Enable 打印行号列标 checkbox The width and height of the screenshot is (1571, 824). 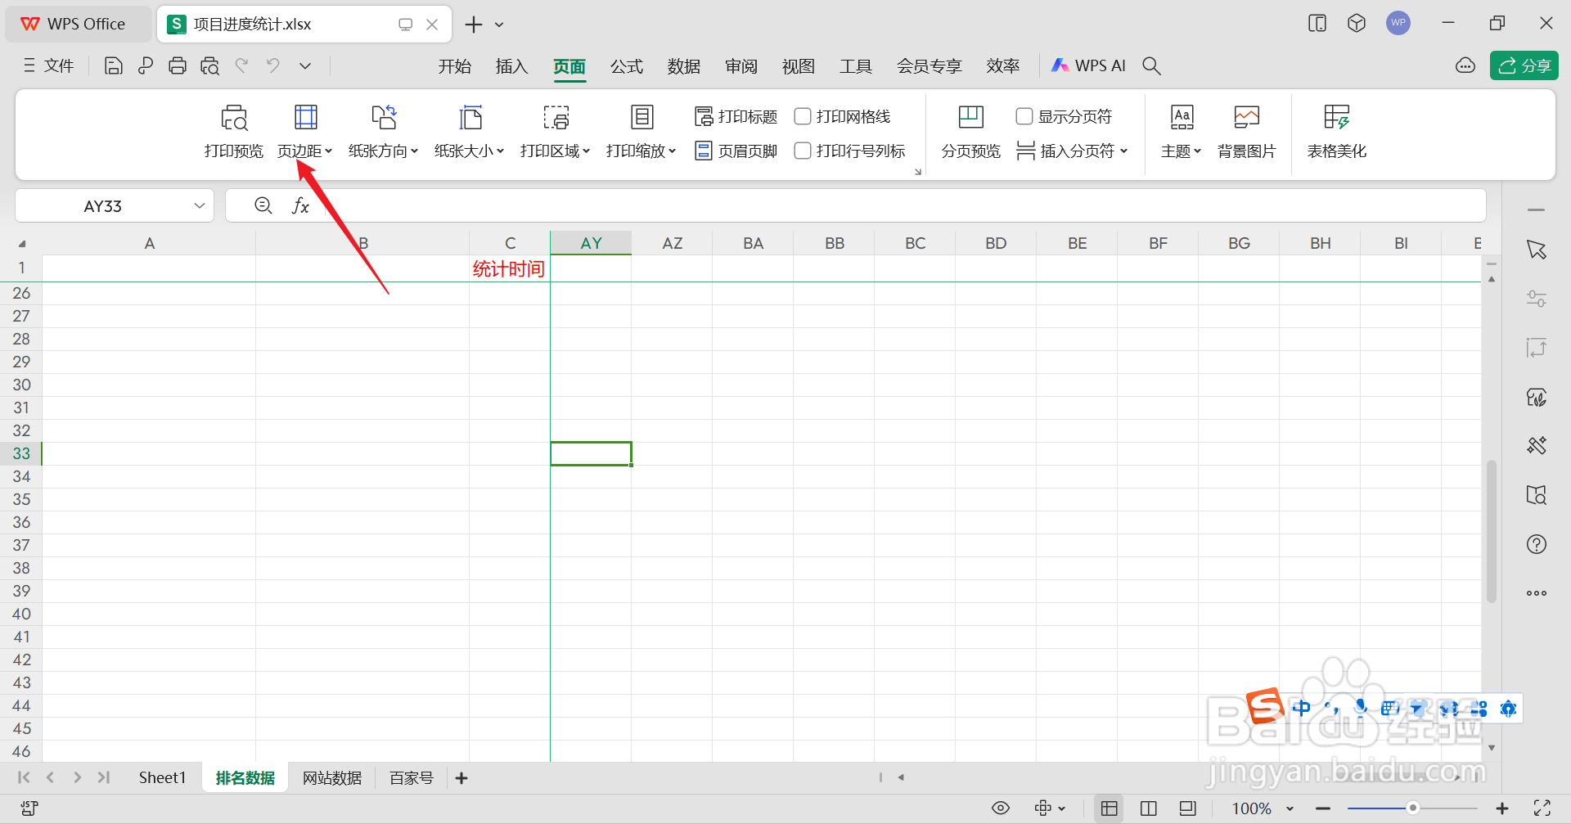803,151
